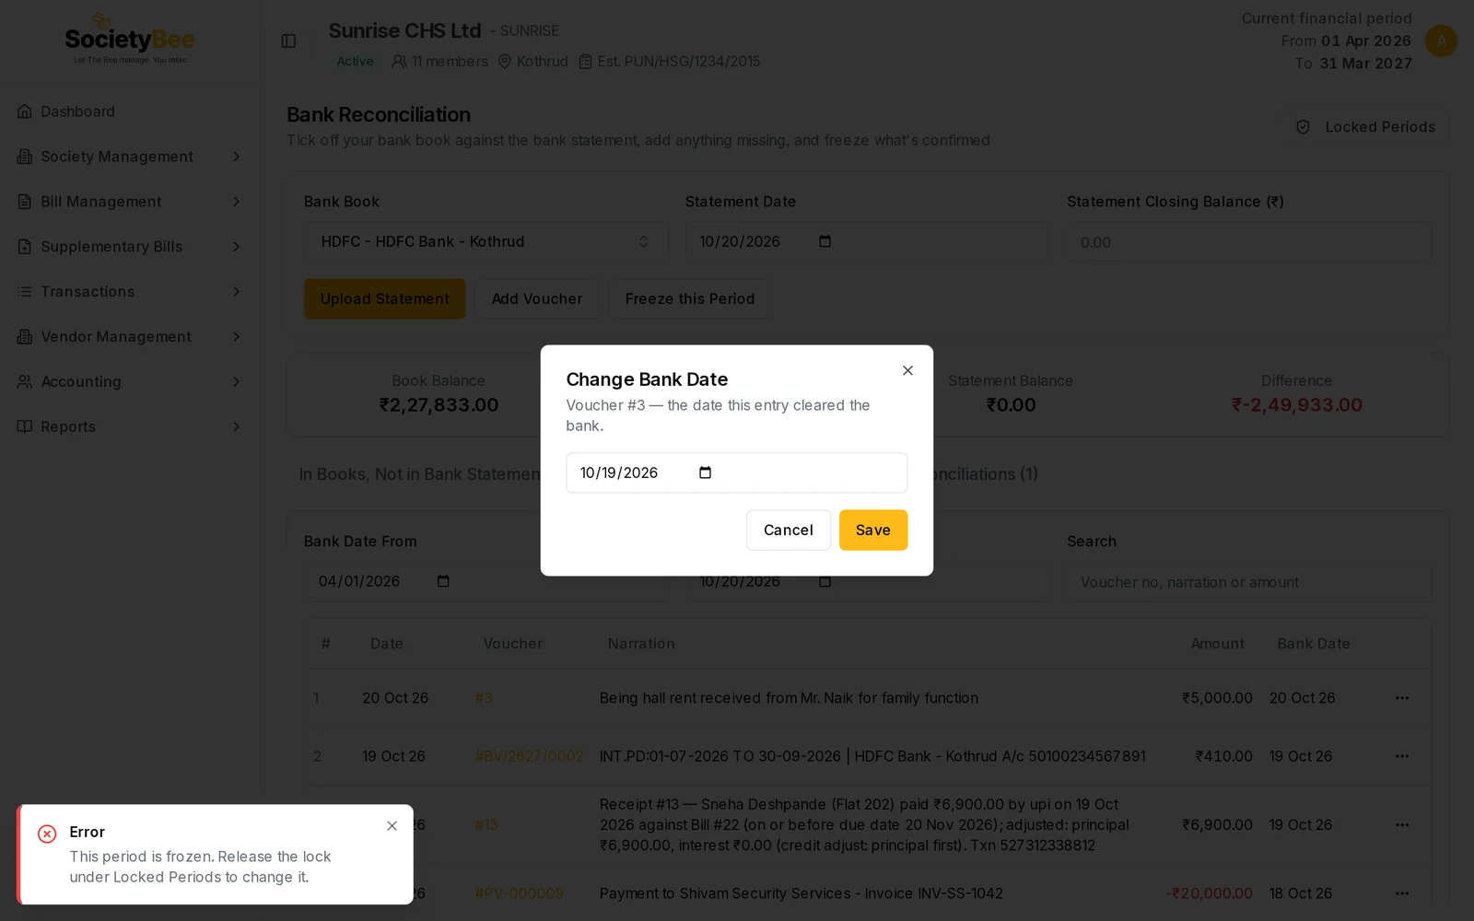Click the Statement Closing Balance input
The width and height of the screenshot is (1474, 921).
coord(1249,242)
